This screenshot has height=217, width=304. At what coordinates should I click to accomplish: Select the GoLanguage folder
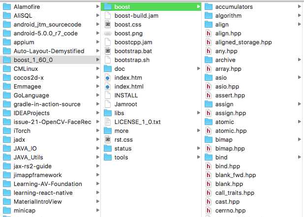50,95
